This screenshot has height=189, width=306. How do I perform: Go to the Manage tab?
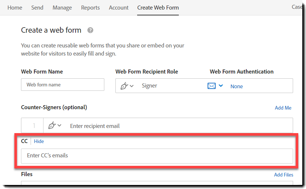click(x=62, y=7)
